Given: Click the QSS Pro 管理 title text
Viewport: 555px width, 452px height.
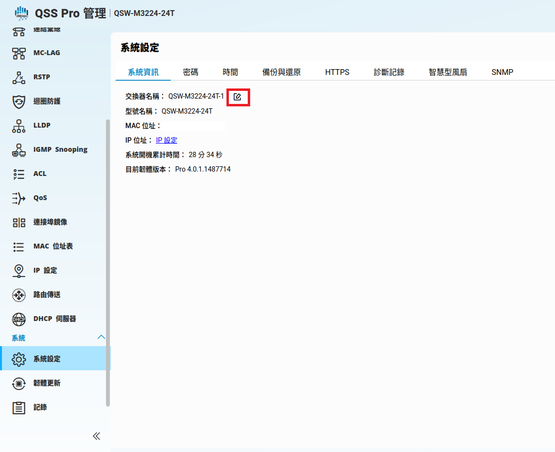Looking at the screenshot, I should click(x=71, y=14).
